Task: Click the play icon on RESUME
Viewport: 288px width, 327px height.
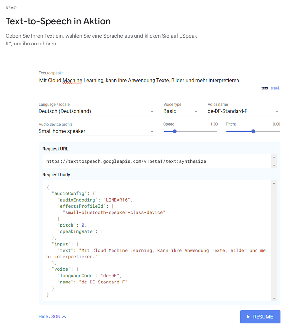Action: pyautogui.click(x=248, y=317)
